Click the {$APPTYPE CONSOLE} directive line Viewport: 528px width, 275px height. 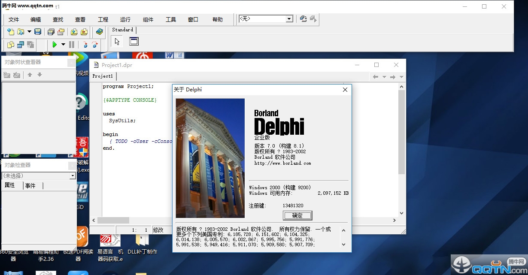pyautogui.click(x=130, y=100)
